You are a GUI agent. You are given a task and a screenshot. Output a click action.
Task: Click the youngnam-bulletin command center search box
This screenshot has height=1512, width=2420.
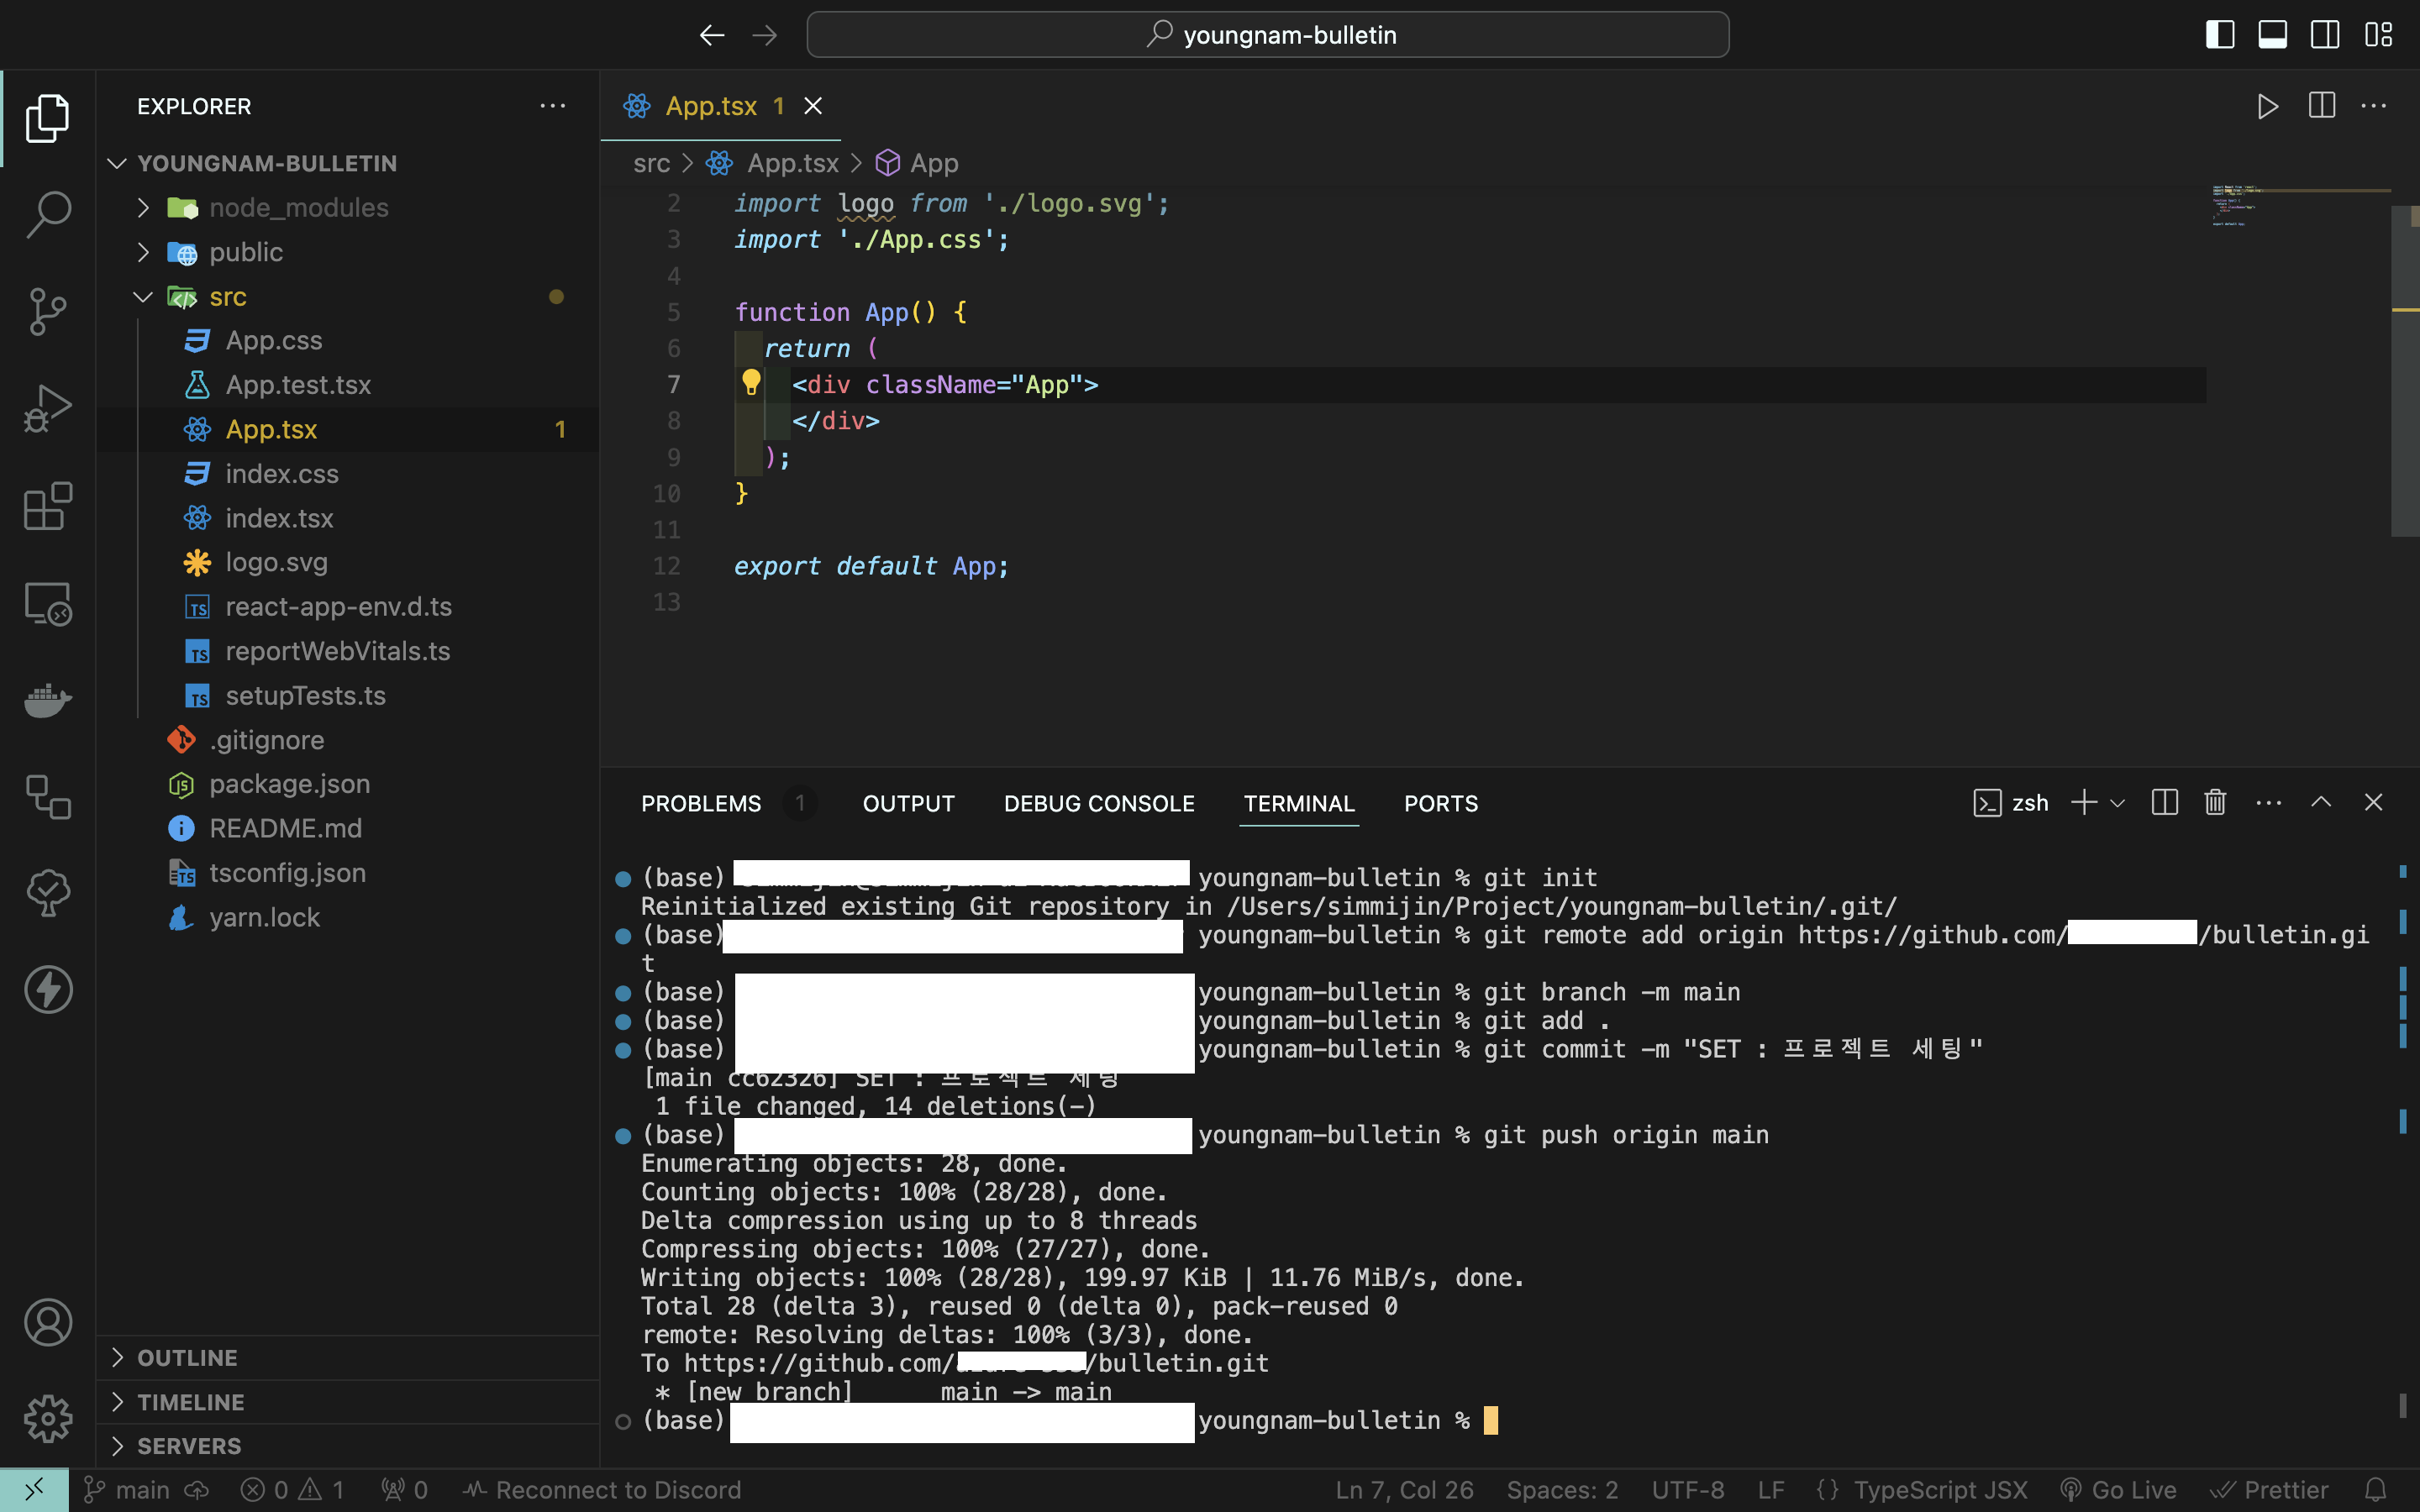pyautogui.click(x=1267, y=35)
